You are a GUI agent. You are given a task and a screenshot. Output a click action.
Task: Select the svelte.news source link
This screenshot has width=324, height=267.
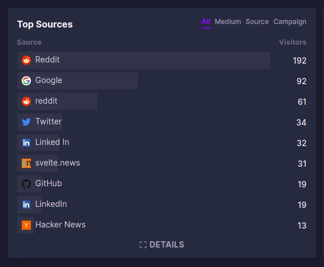tap(58, 163)
